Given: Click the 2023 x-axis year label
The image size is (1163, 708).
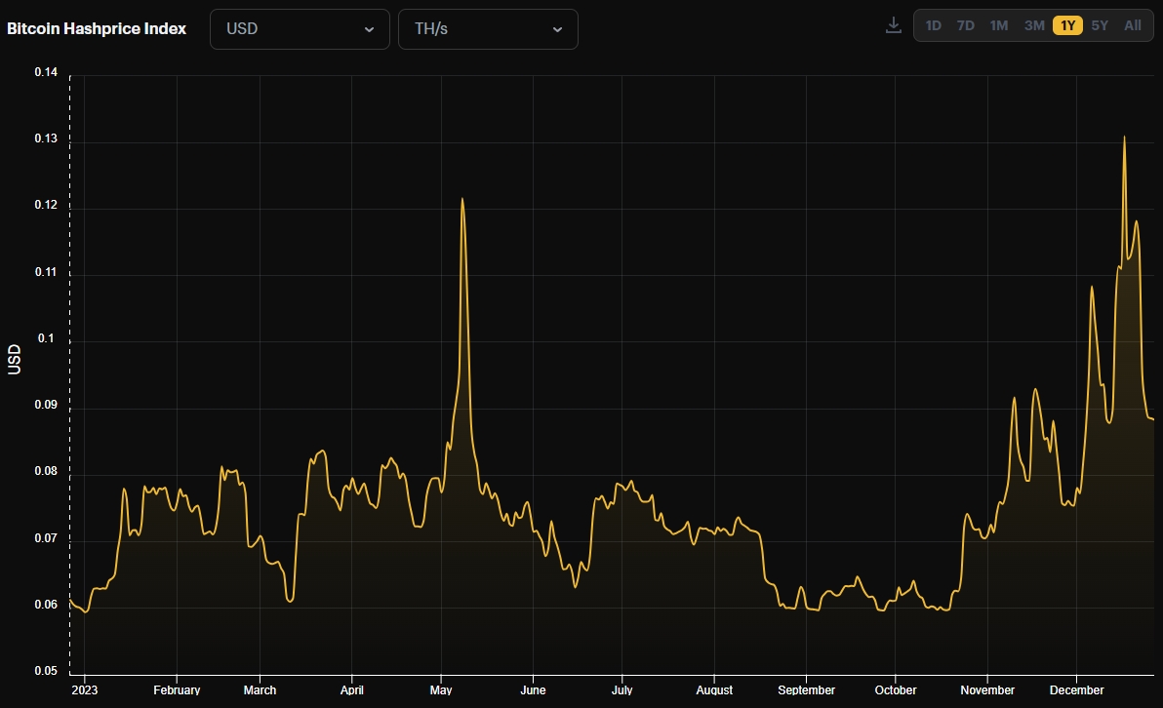Looking at the screenshot, I should pyautogui.click(x=84, y=689).
